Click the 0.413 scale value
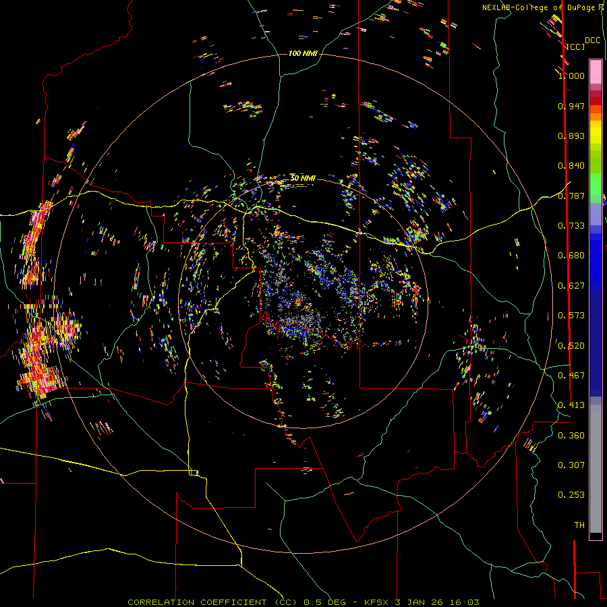607x607 pixels. pos(571,405)
